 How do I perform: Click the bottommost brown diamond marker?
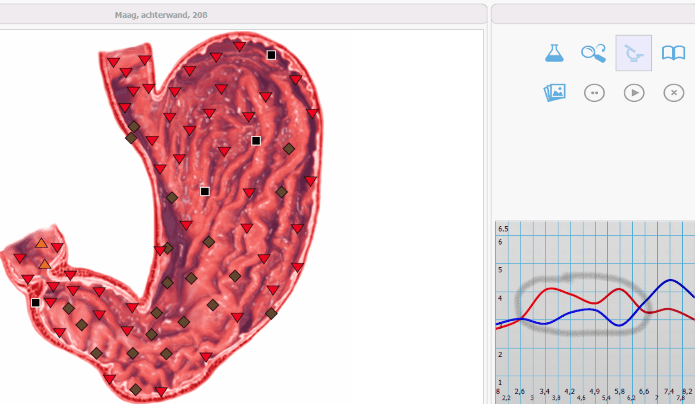click(135, 389)
